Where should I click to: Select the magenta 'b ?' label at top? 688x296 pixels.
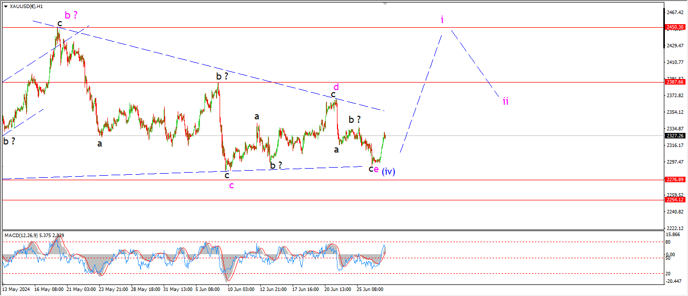[x=71, y=15]
